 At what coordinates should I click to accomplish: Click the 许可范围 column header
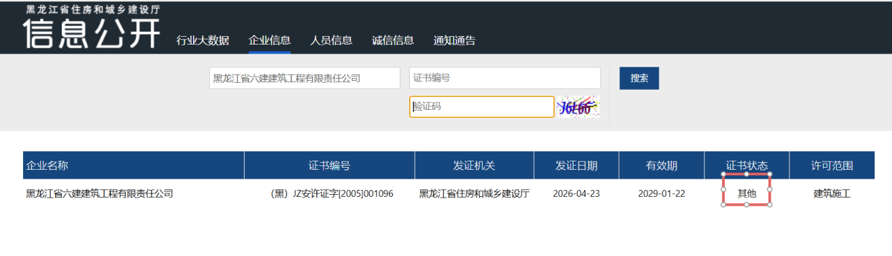[x=832, y=166]
